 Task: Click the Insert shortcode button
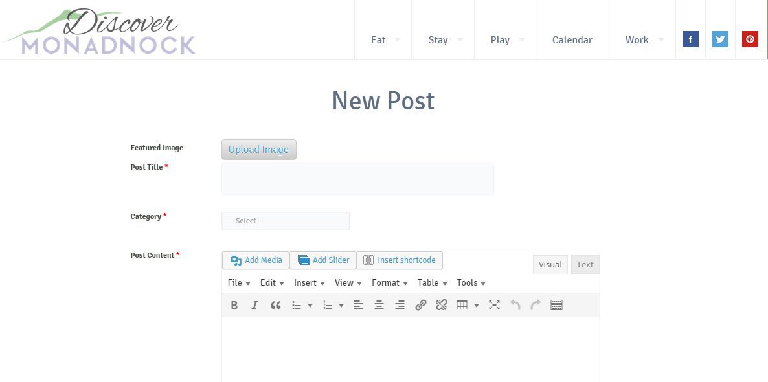pos(399,260)
